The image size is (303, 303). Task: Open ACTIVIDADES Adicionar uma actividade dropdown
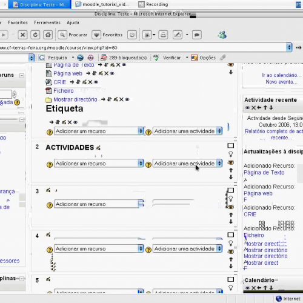point(187,163)
